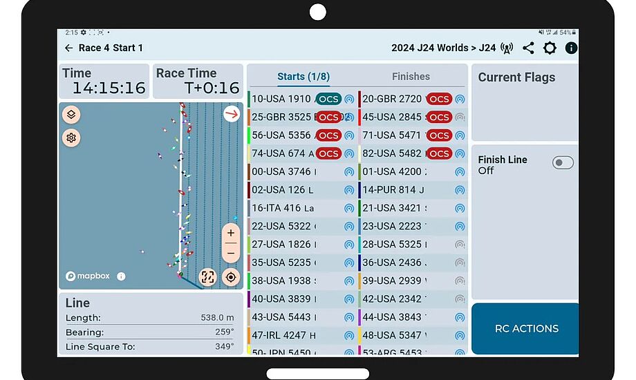Screen dimensions: 636x380
Task: Open map settings gear on the map
Action: pos(71,137)
